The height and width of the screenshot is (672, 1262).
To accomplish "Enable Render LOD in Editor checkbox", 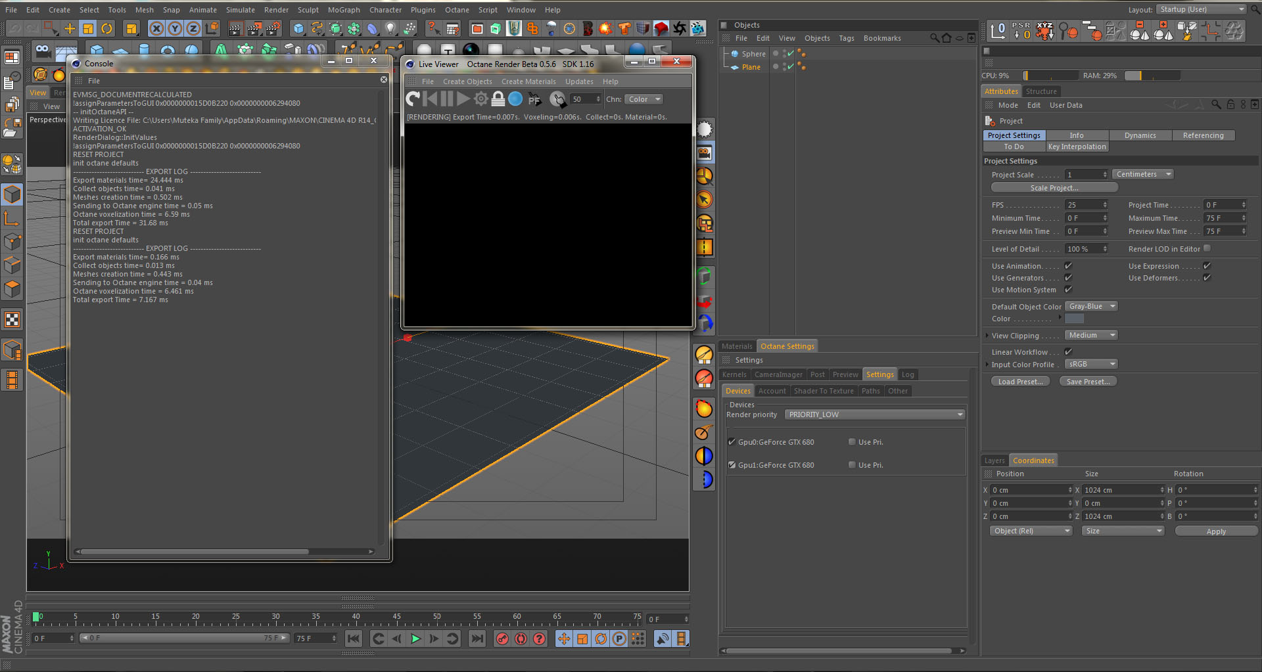I will pyautogui.click(x=1207, y=248).
